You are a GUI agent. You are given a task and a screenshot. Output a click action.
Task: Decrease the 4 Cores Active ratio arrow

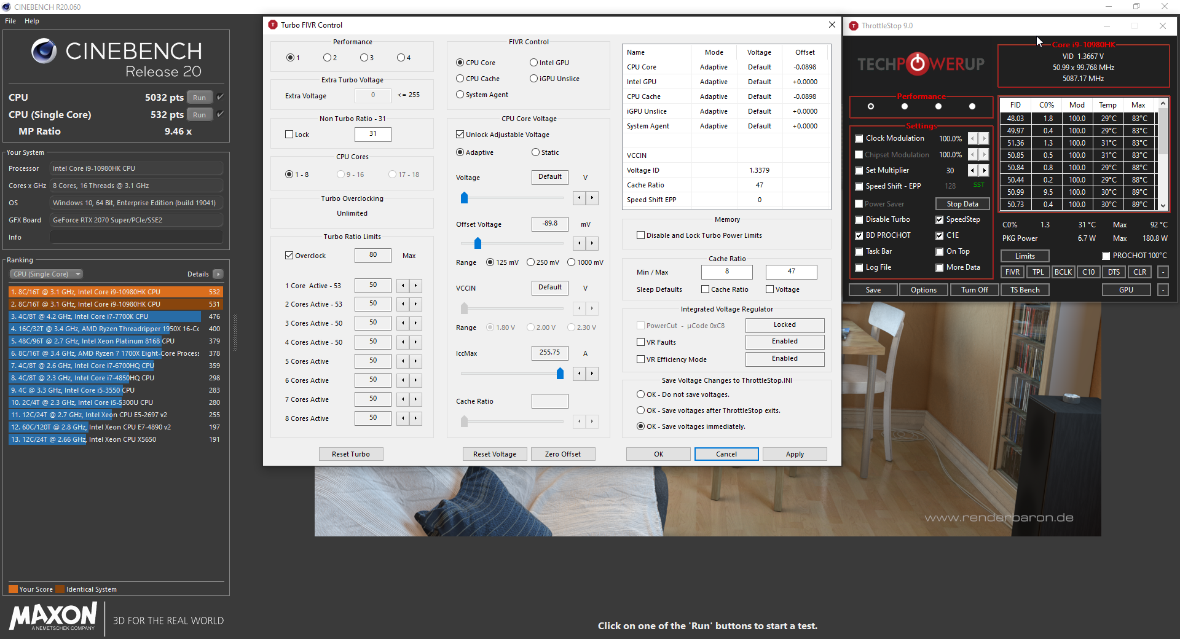tap(403, 342)
